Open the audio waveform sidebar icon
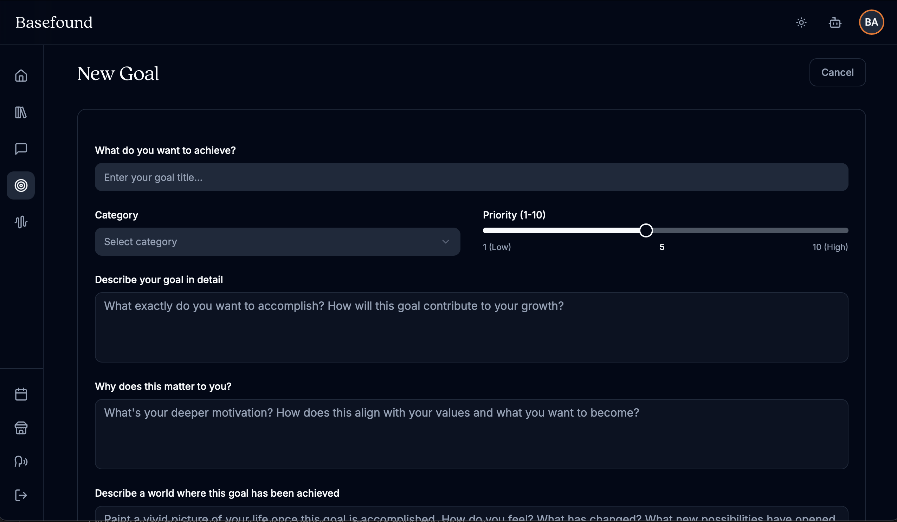The width and height of the screenshot is (897, 522). (21, 222)
